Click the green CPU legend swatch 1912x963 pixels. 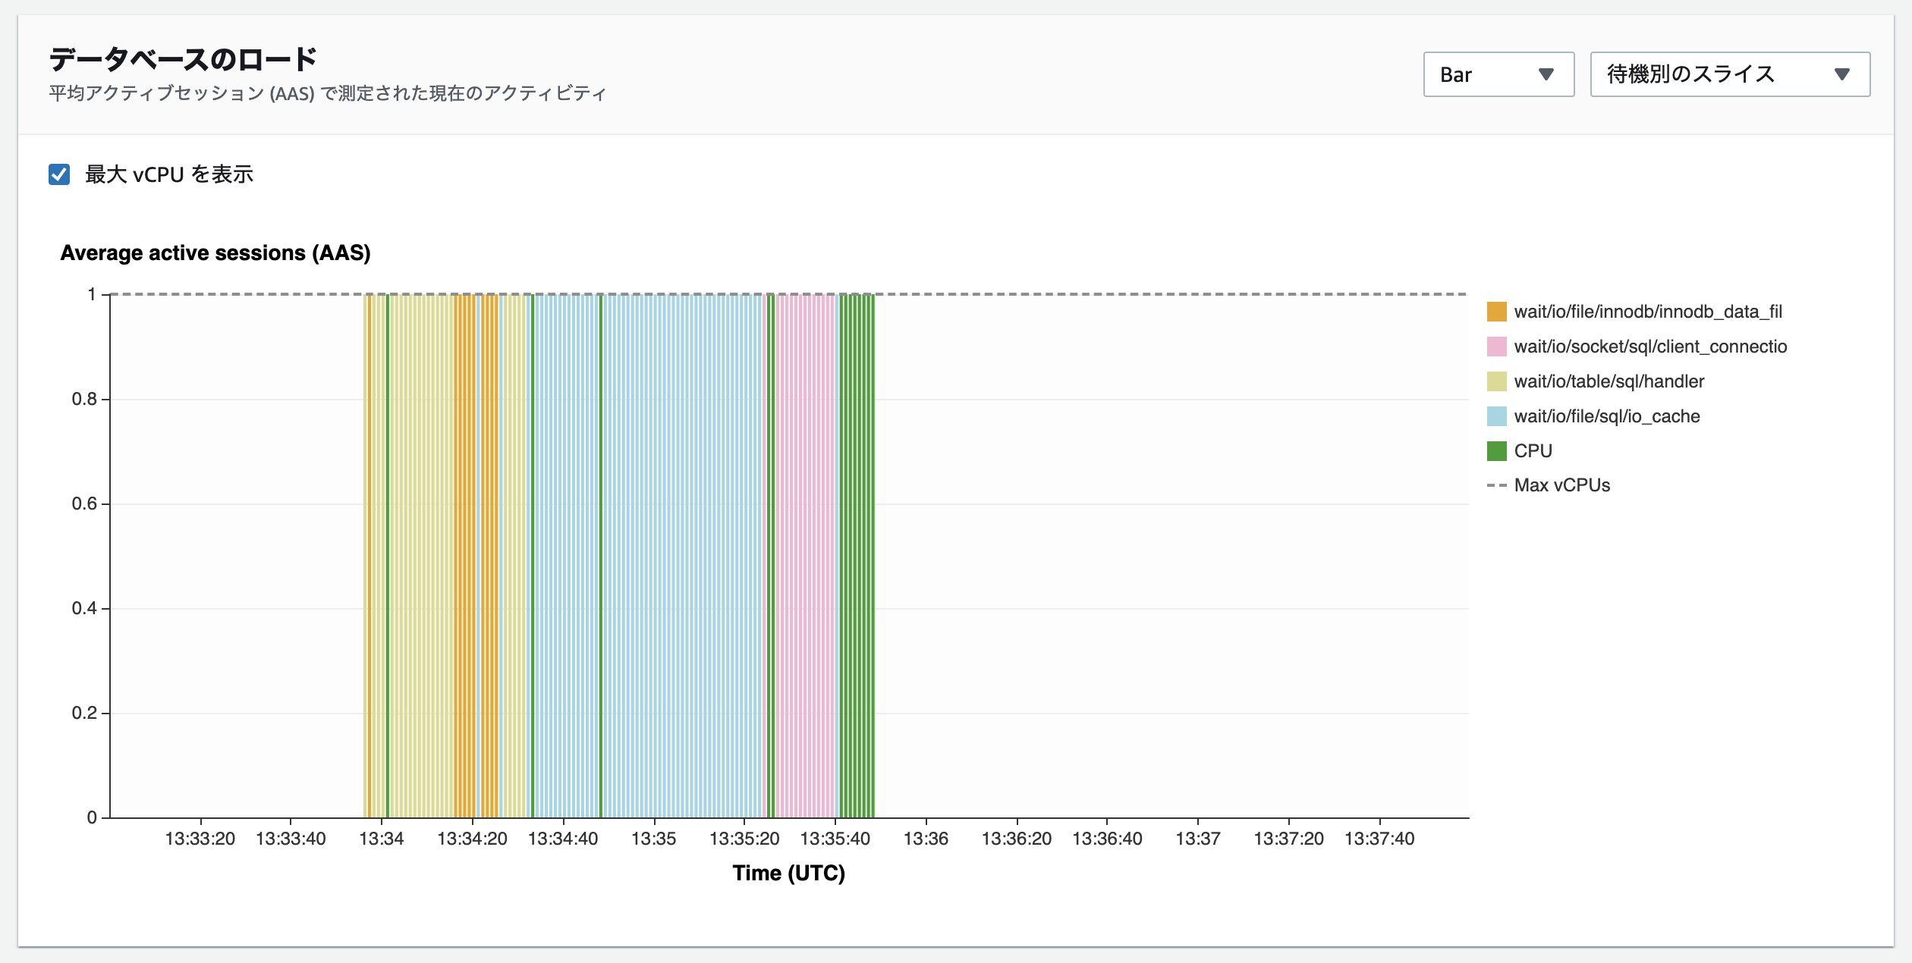[x=1496, y=451]
